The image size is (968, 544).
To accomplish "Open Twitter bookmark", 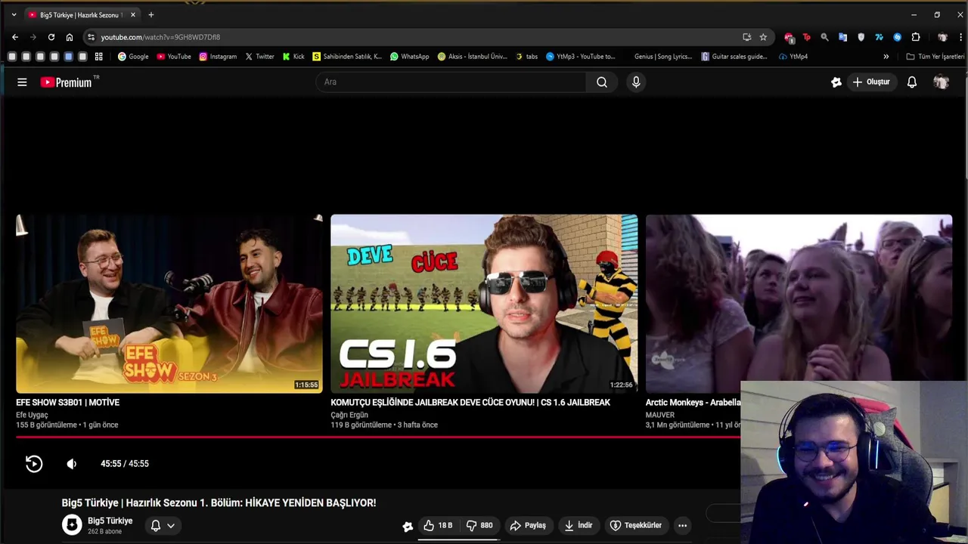I will tap(259, 57).
